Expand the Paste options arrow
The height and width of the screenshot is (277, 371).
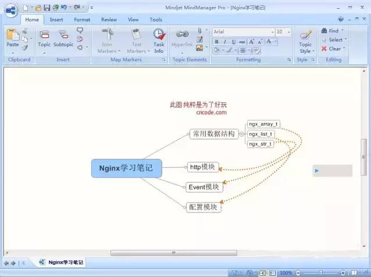click(13, 53)
